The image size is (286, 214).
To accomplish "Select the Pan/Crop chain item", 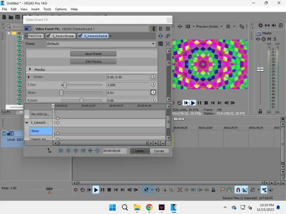I will [35, 36].
